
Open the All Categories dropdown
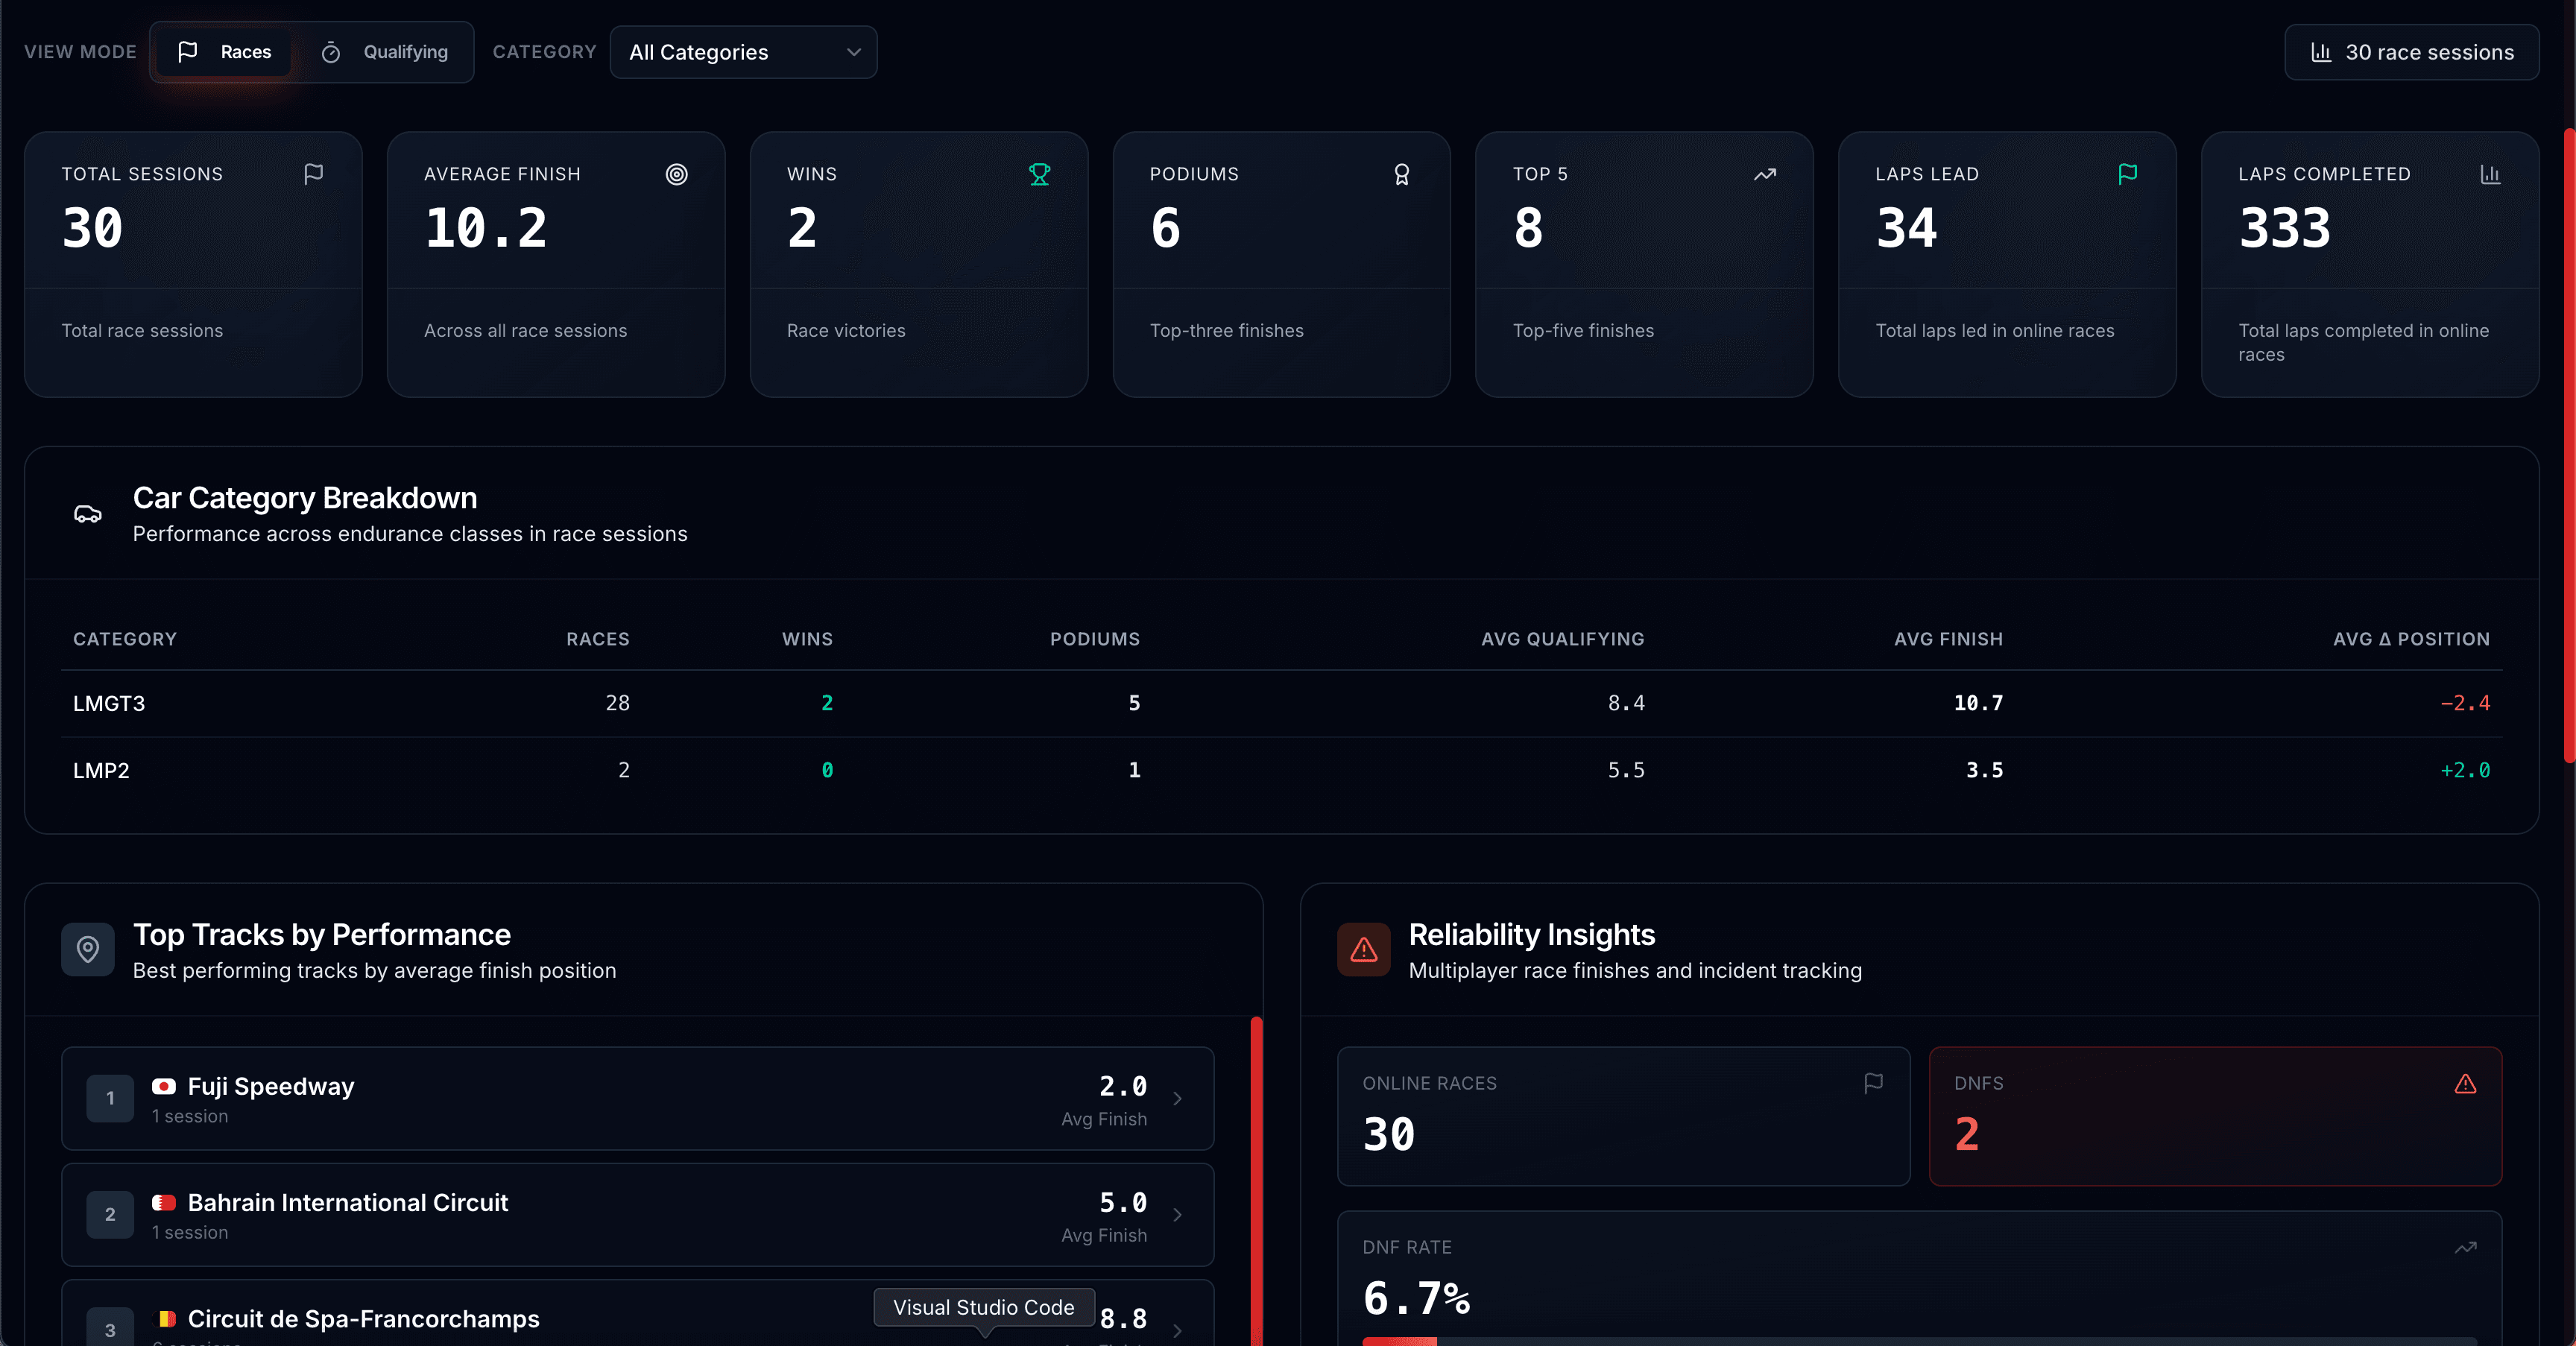pos(743,52)
